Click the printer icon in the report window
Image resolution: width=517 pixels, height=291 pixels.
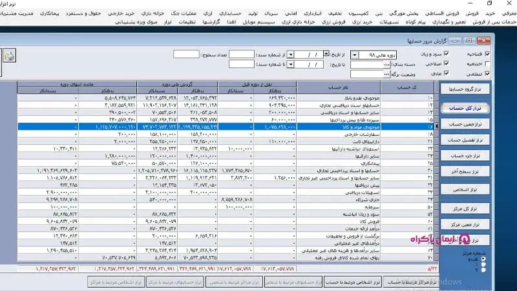[9, 56]
